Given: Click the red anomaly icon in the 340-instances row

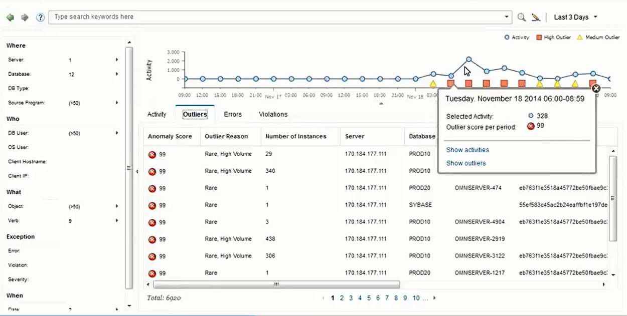Looking at the screenshot, I should click(152, 172).
